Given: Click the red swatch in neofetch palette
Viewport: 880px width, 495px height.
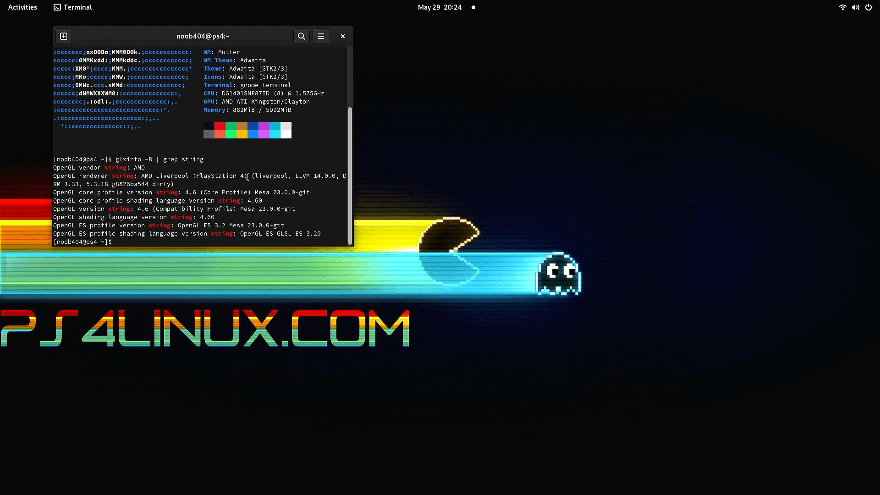Looking at the screenshot, I should (x=220, y=126).
